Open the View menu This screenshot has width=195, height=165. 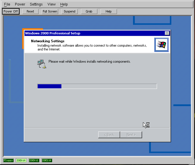pyautogui.click(x=51, y=4)
